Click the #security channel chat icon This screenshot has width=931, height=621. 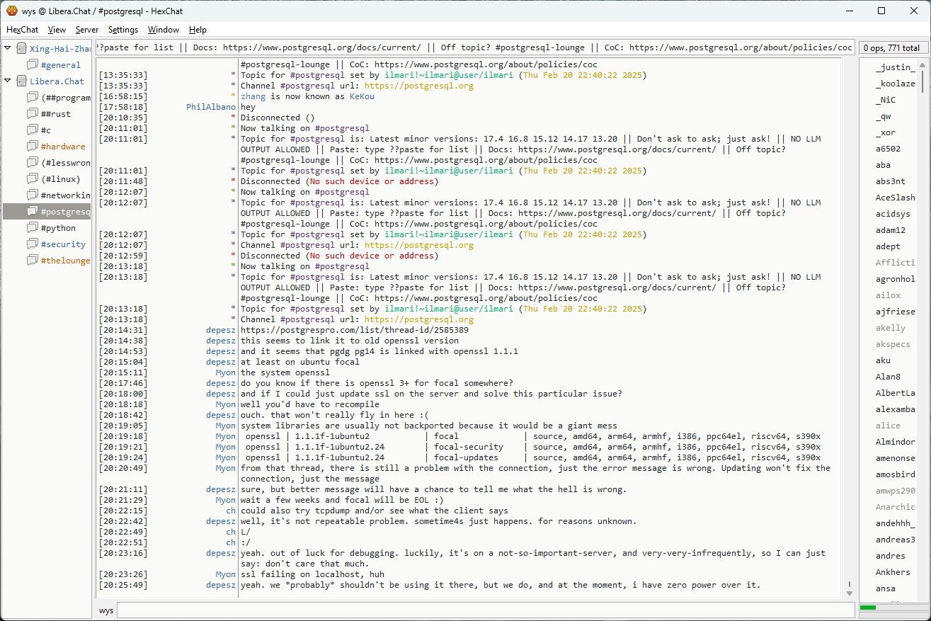click(x=33, y=244)
